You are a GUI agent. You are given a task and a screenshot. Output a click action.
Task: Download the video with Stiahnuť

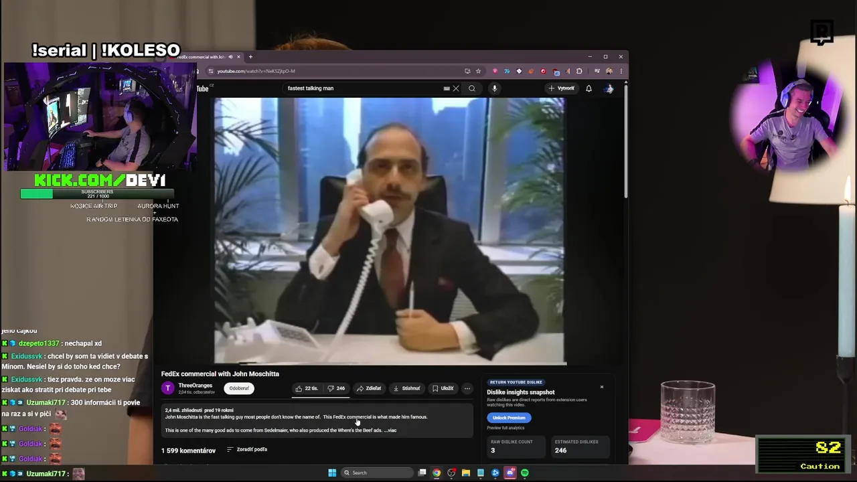pyautogui.click(x=406, y=388)
